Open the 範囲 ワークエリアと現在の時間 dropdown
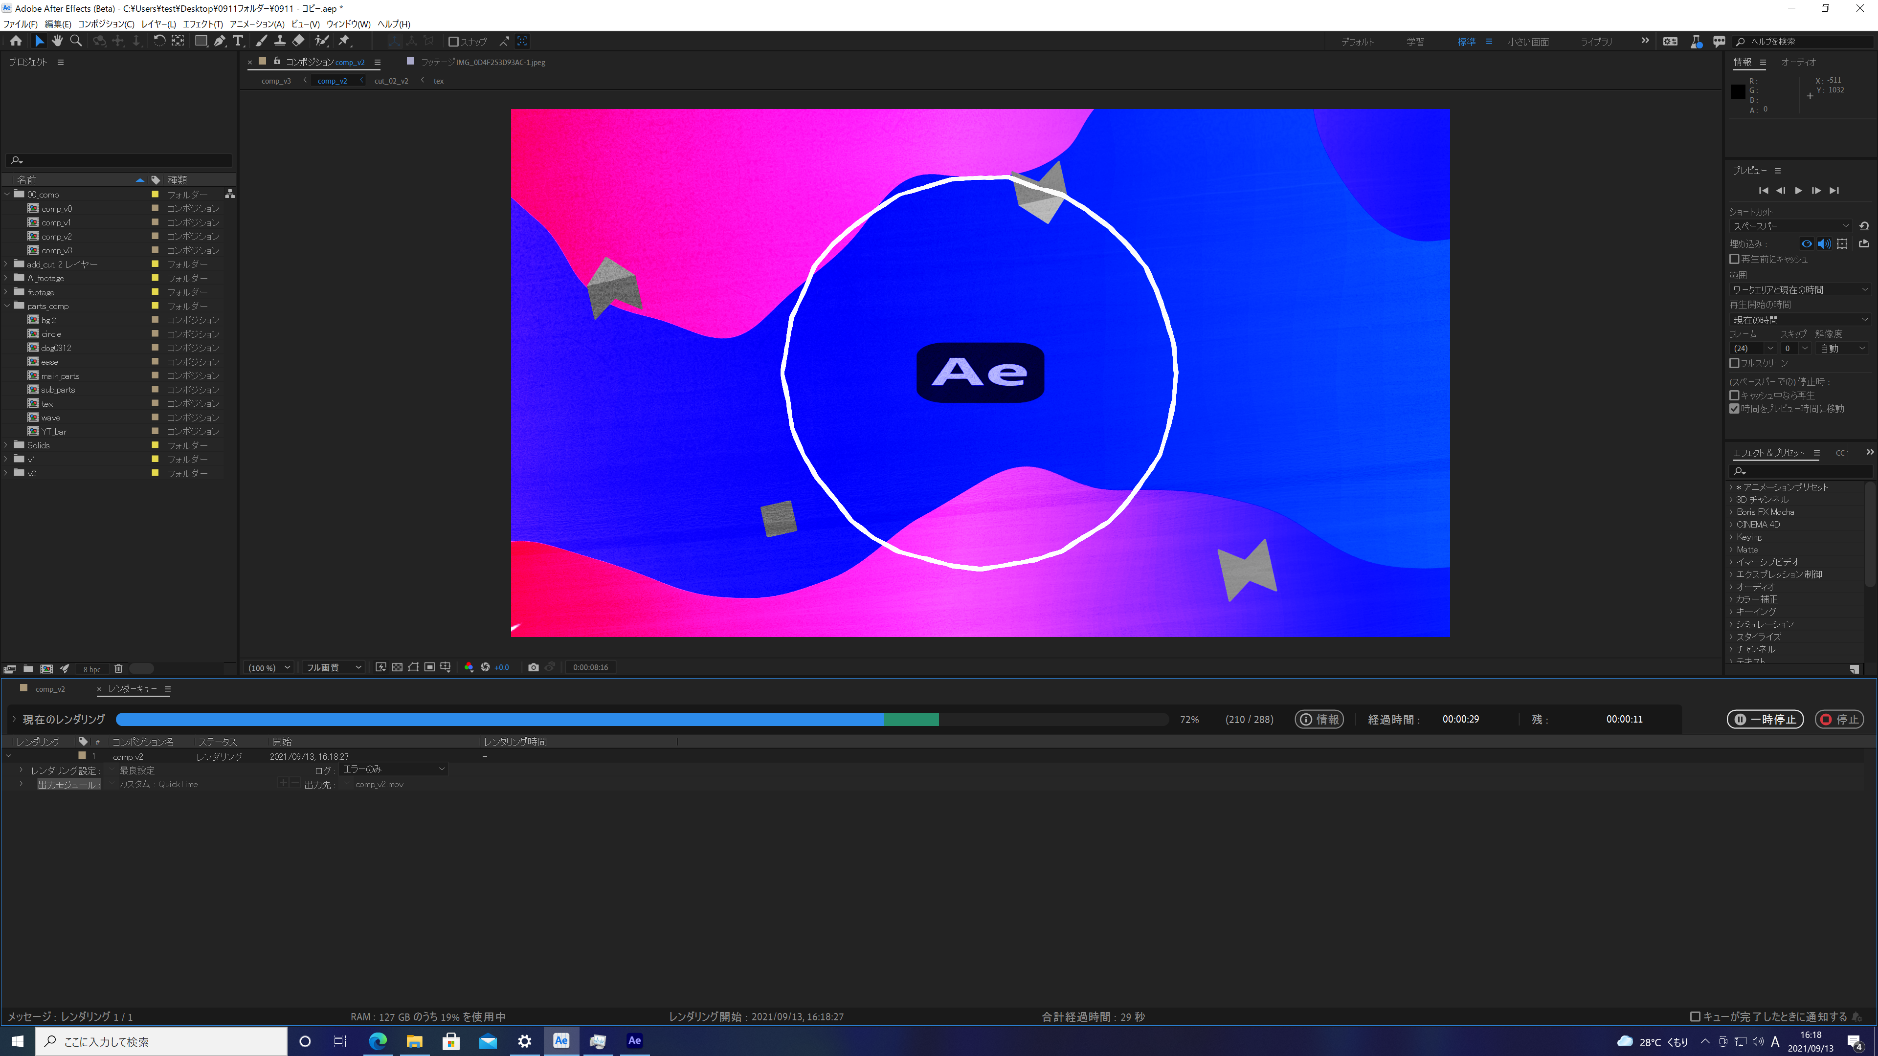 click(x=1800, y=289)
